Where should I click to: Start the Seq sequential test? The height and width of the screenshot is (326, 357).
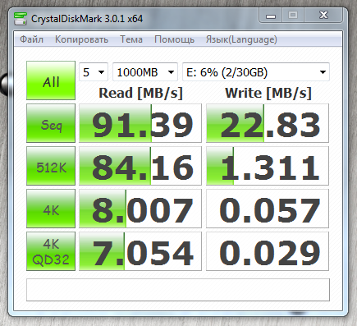point(51,123)
